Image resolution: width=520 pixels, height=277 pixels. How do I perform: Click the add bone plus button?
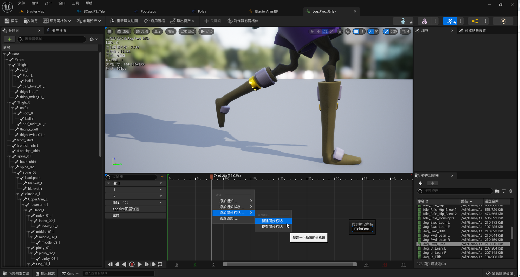[10, 39]
